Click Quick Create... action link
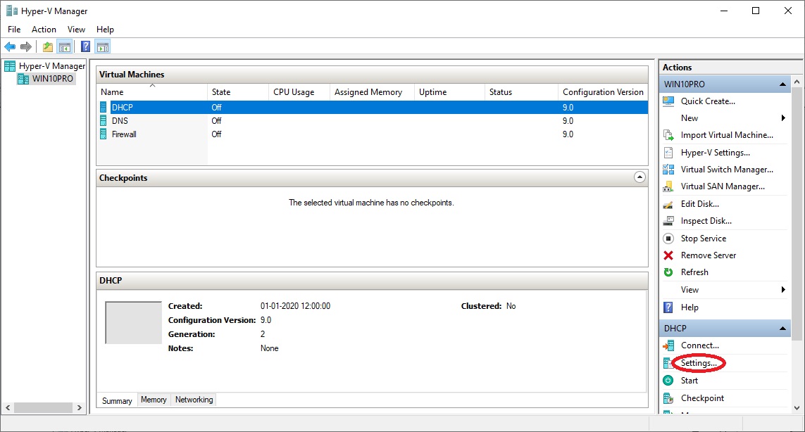 (x=708, y=101)
